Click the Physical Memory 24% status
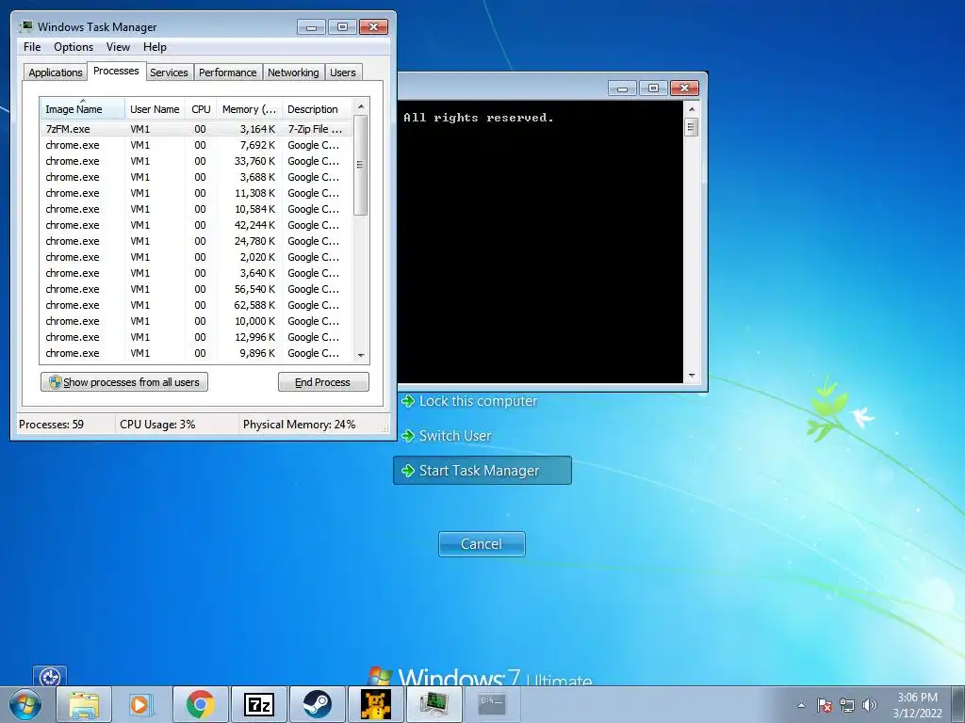 299,425
